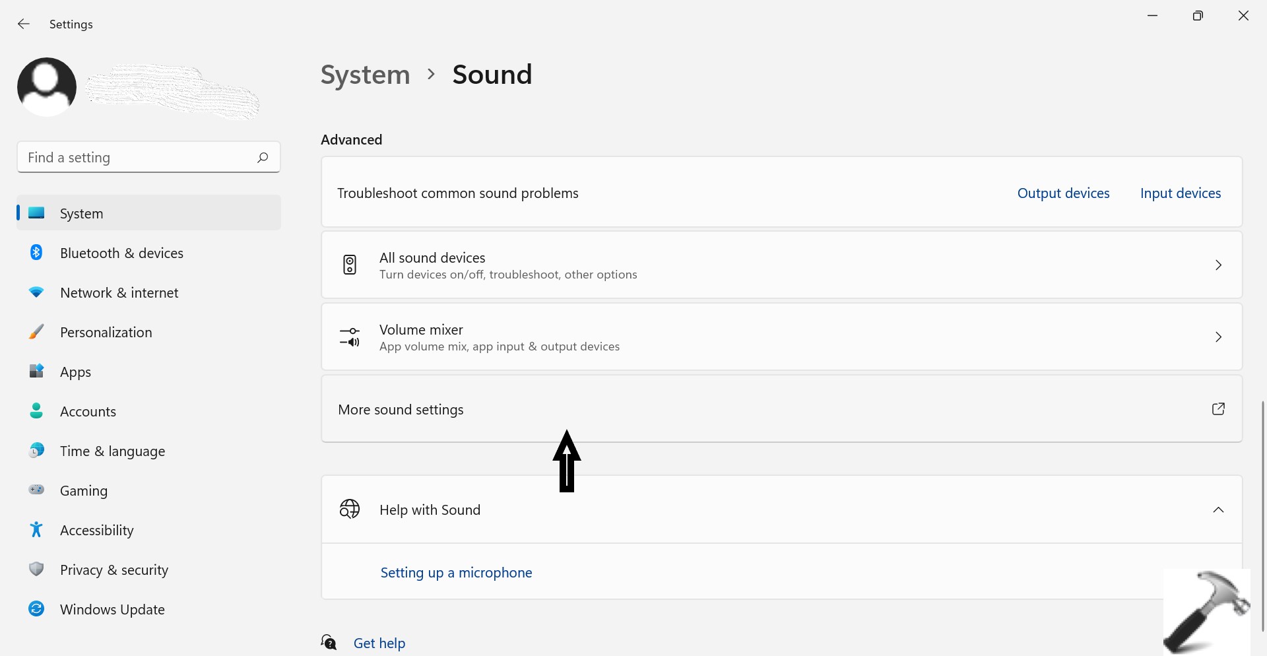Open Setting up a microphone link

tap(456, 573)
